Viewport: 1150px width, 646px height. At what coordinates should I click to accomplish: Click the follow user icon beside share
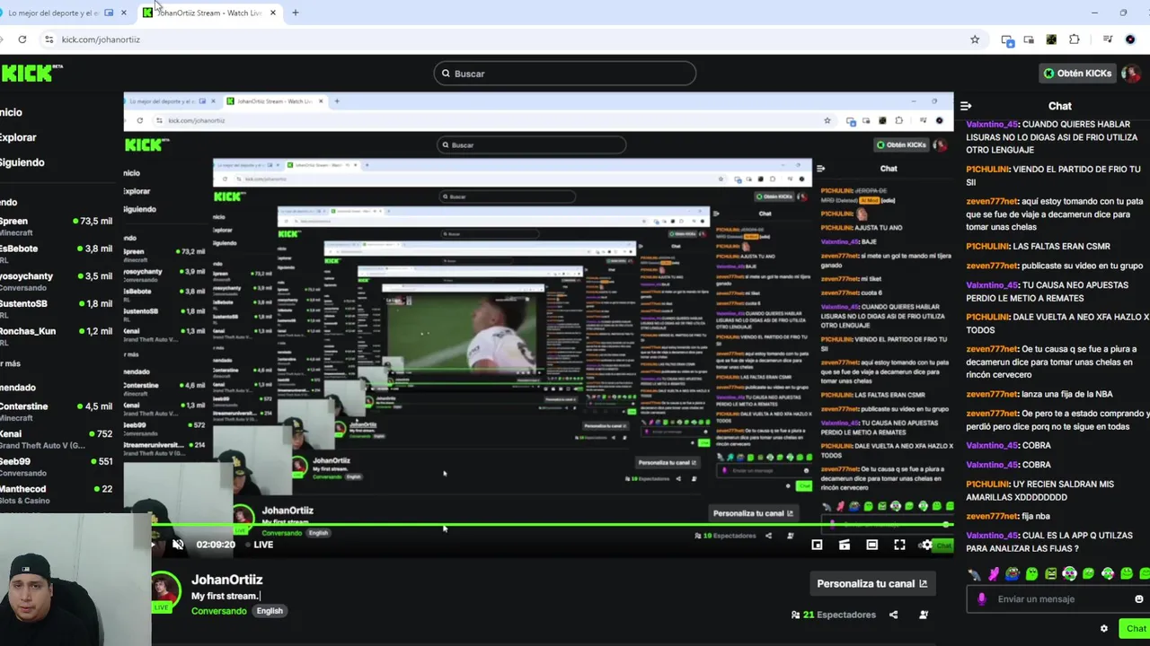pyautogui.click(x=924, y=615)
